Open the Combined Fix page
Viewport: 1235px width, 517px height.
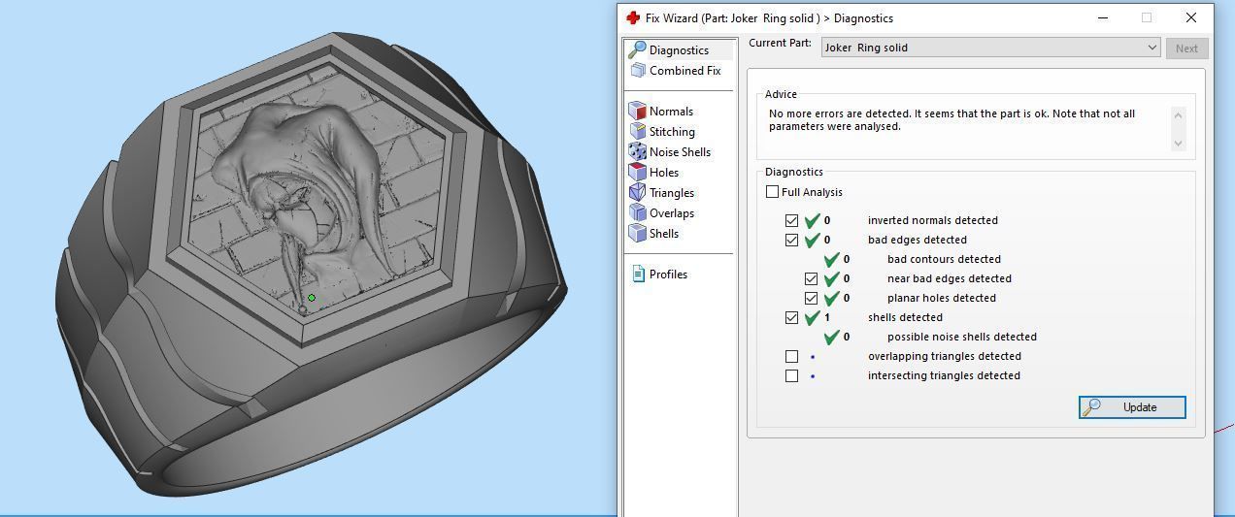(684, 70)
